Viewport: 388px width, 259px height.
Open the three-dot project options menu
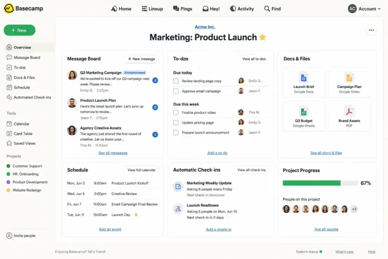[x=371, y=30]
